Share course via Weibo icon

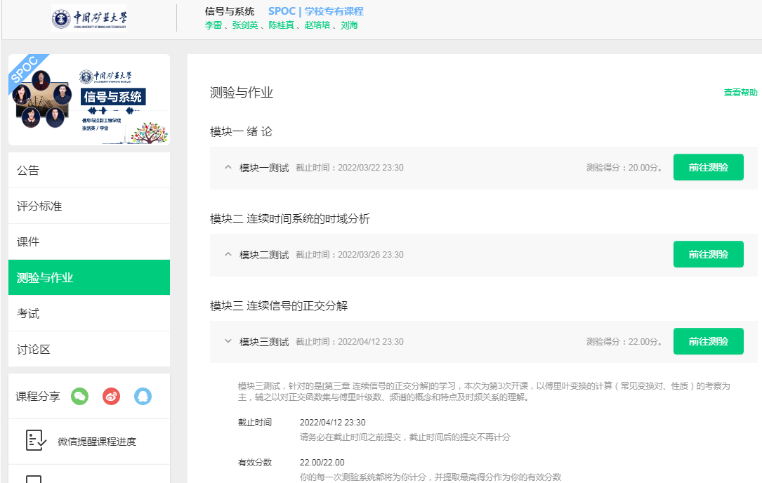112,397
